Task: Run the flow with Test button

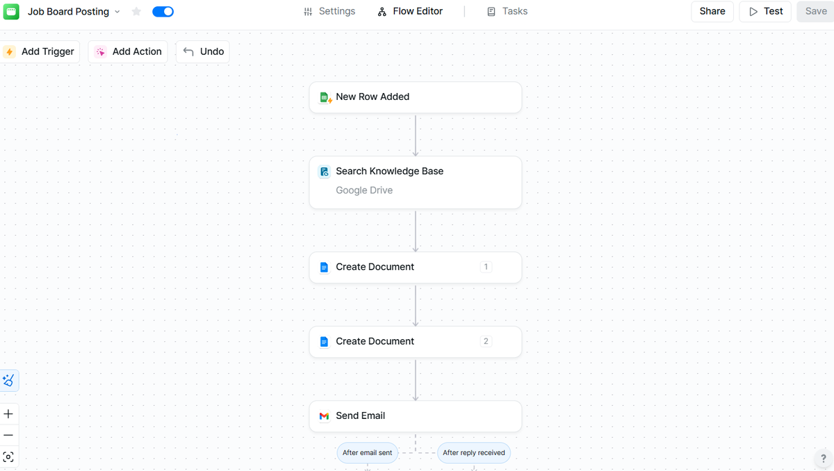Action: pos(765,11)
